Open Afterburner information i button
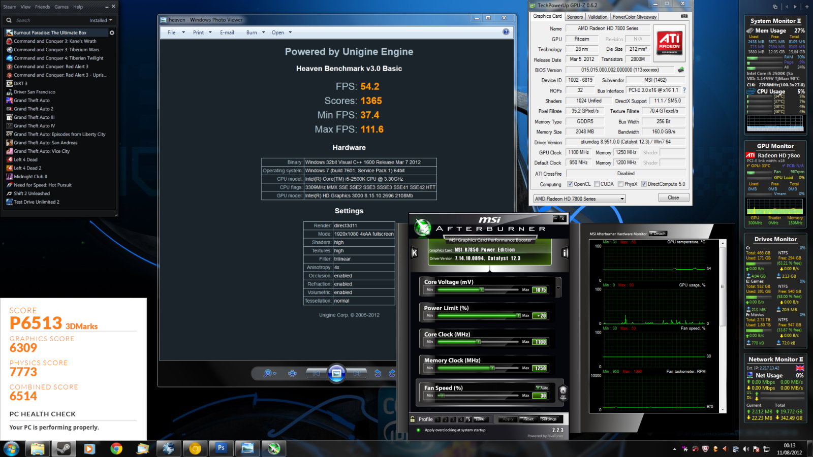This screenshot has height=457, width=813. 565,252
